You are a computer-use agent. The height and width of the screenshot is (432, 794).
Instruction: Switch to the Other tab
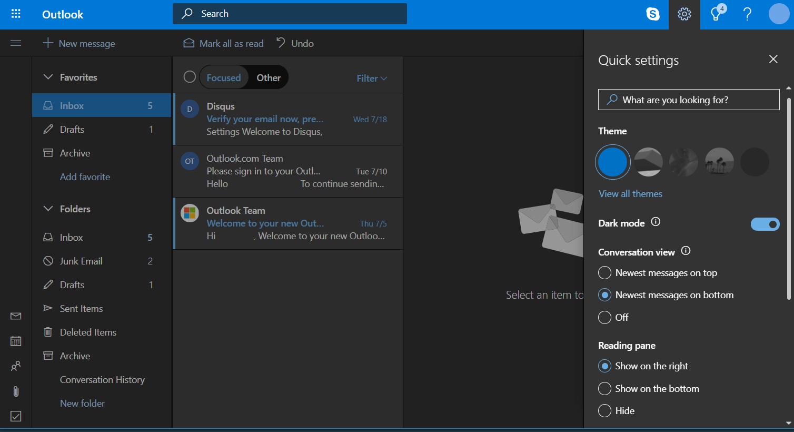click(269, 77)
